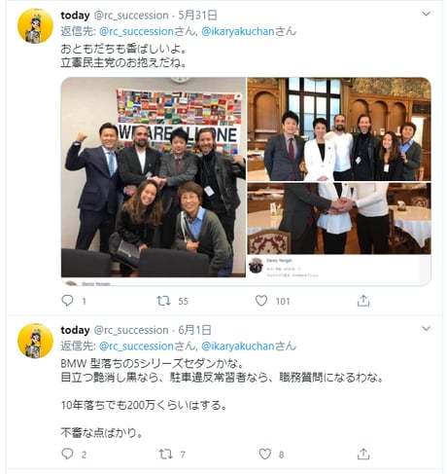
Task: Reply to the May 31 tweet
Action: tap(67, 301)
